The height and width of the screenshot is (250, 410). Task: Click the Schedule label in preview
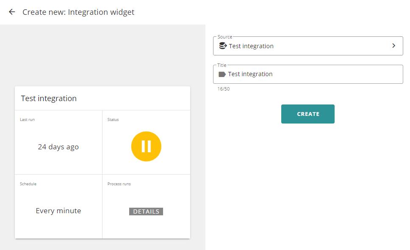click(28, 184)
